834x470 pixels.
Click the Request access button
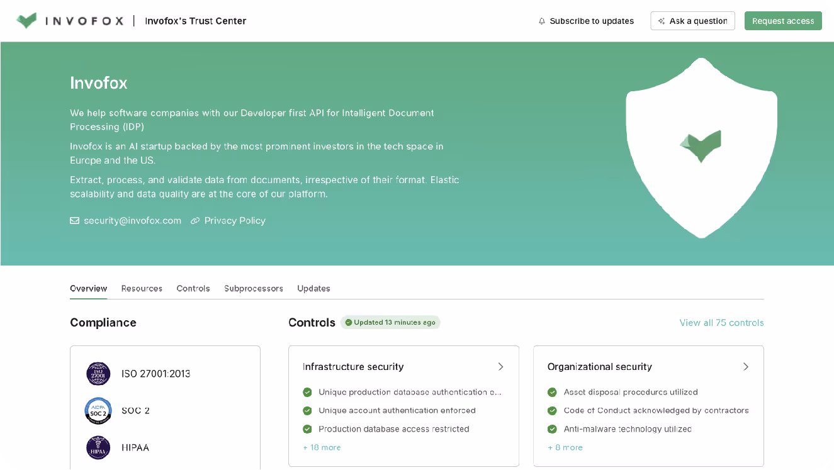[x=783, y=21]
